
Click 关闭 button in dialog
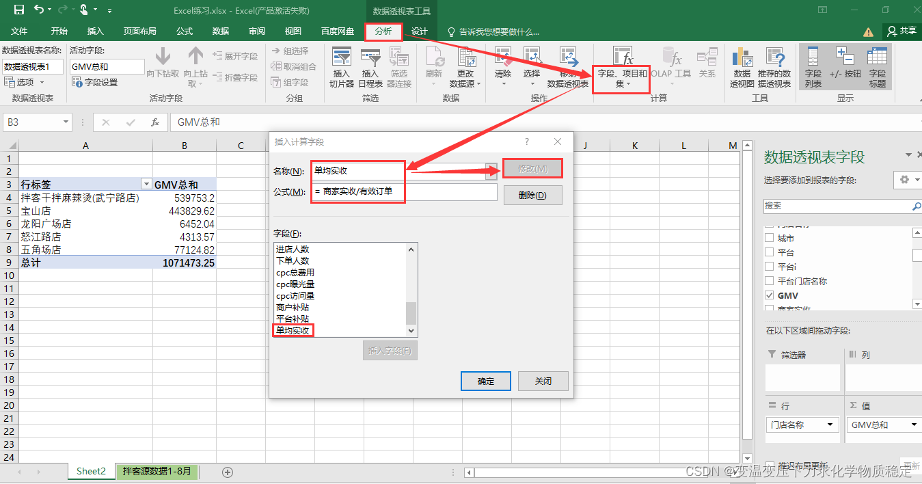[543, 381]
